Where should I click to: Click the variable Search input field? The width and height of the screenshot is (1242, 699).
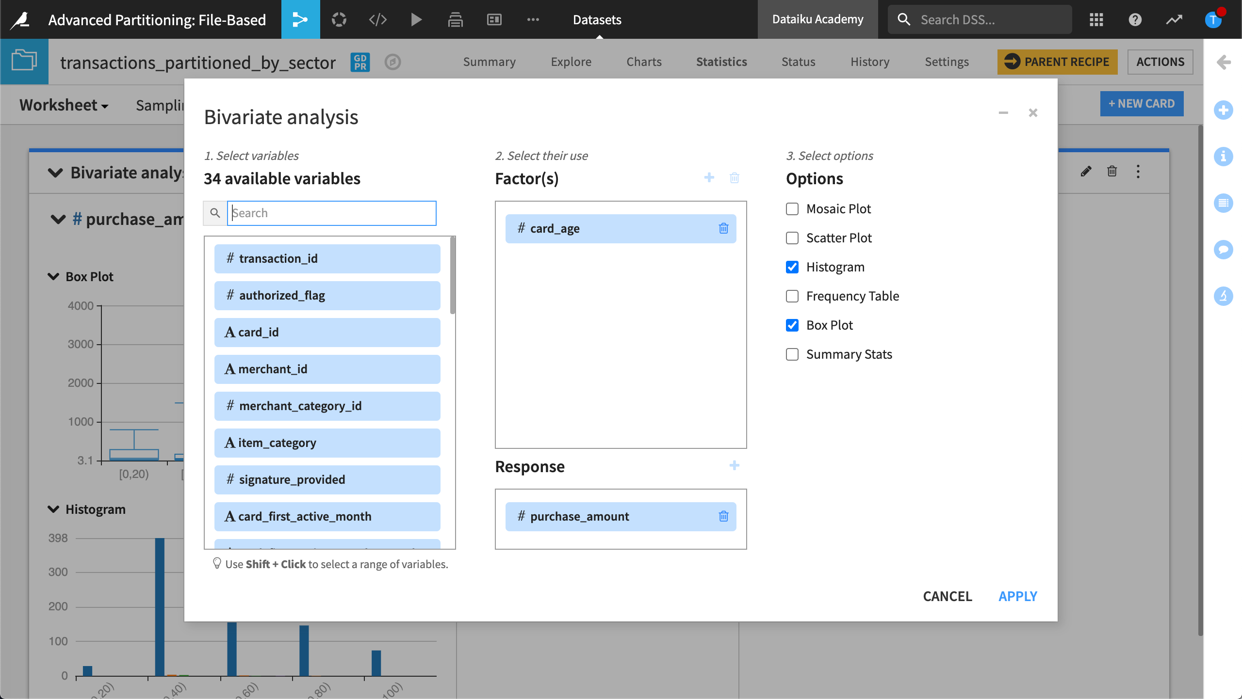(x=332, y=213)
